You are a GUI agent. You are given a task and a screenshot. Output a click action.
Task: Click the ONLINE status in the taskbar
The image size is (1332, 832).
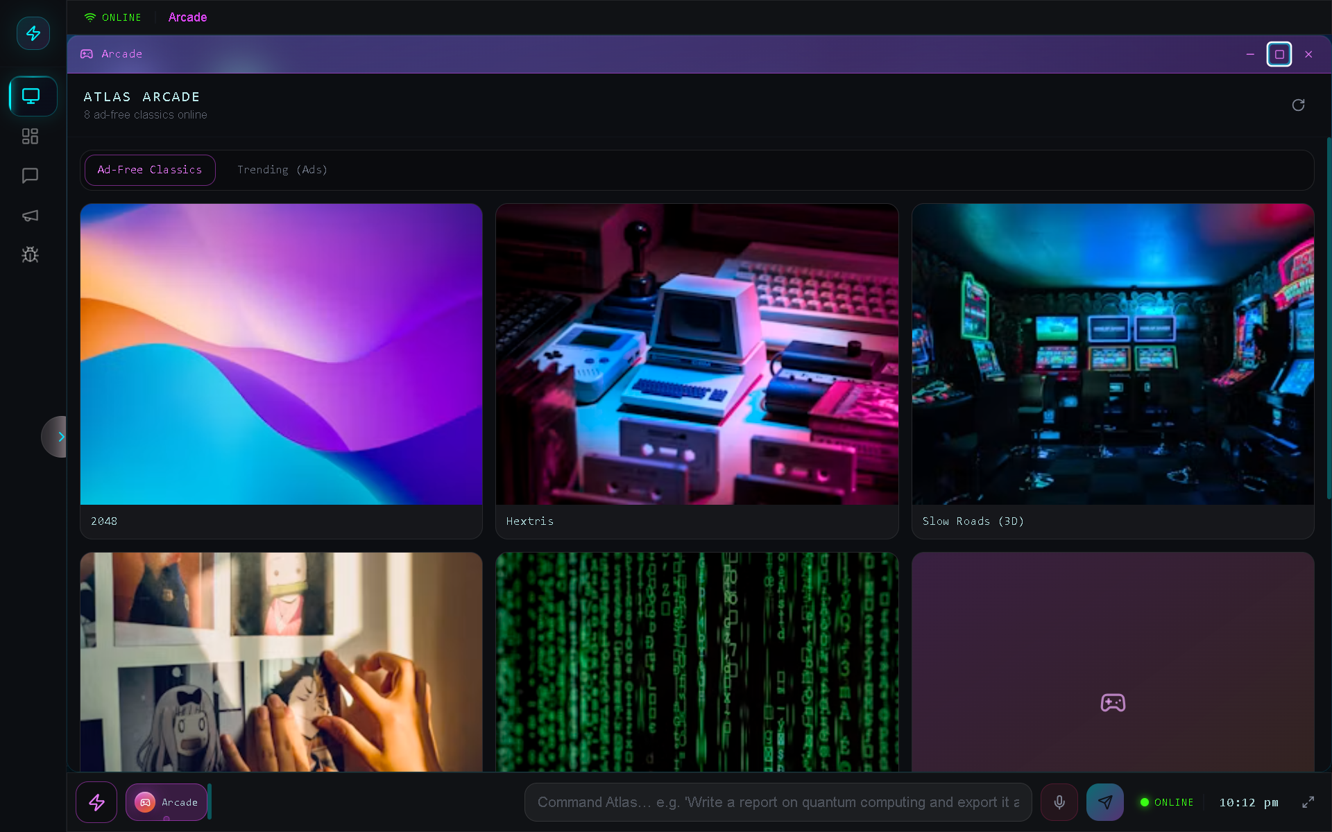click(1167, 802)
